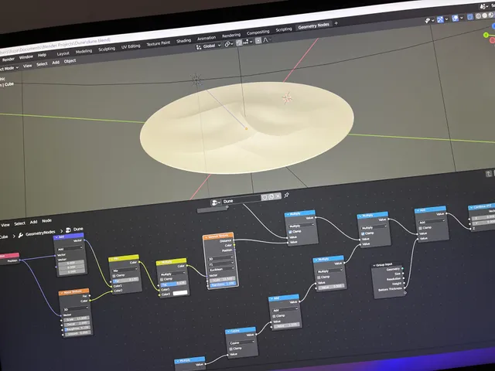The height and width of the screenshot is (371, 495).
Task: Collapse the Voronoi Texture node
Action: (206, 237)
